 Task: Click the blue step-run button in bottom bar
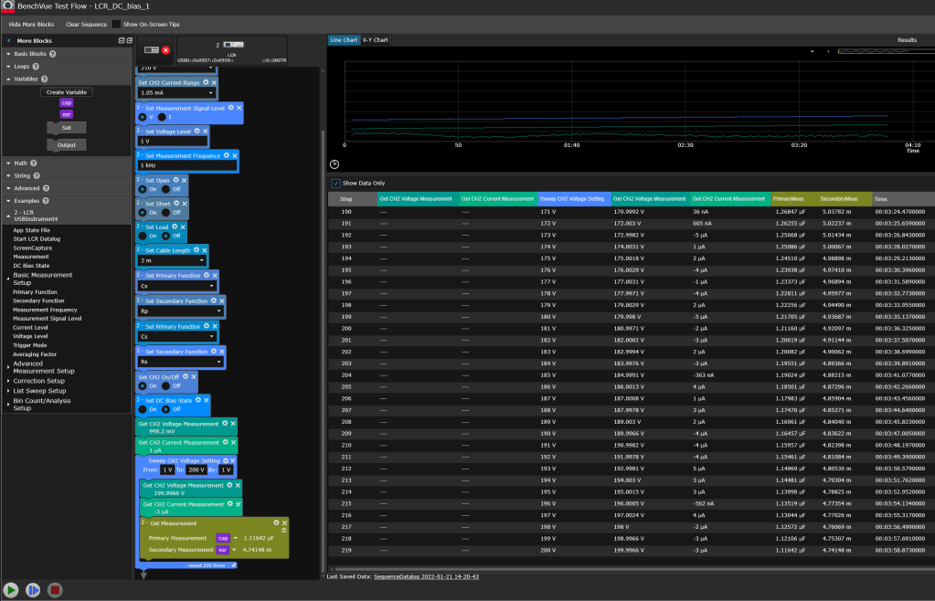click(x=33, y=590)
